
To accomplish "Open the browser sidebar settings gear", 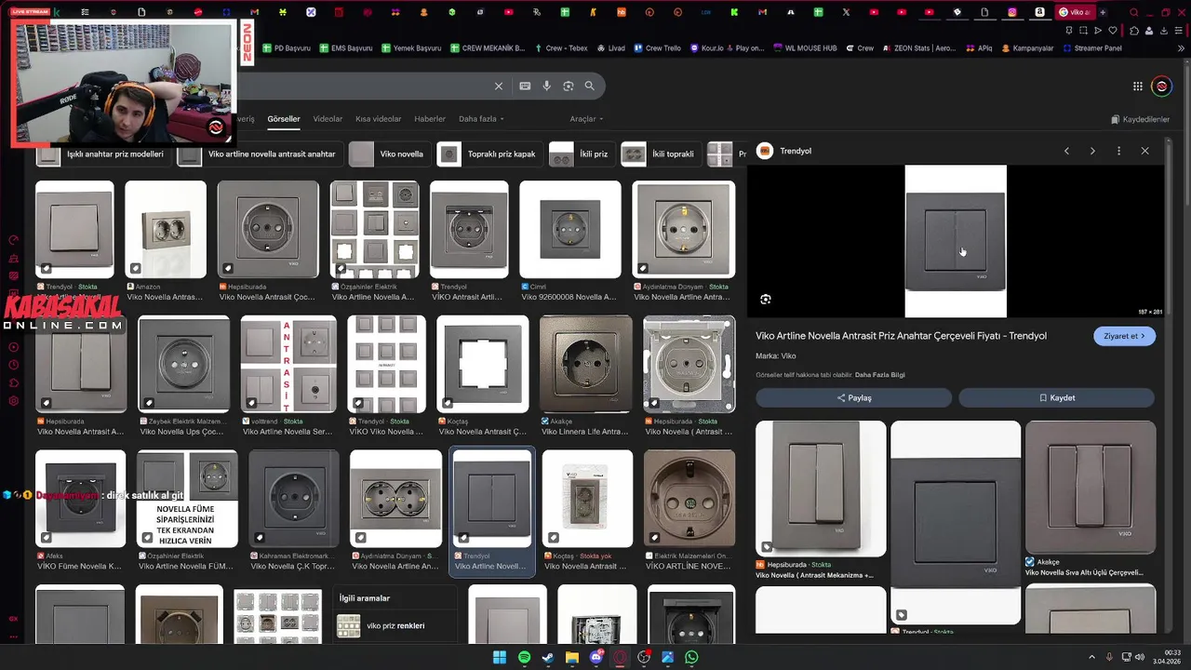I will click(14, 401).
